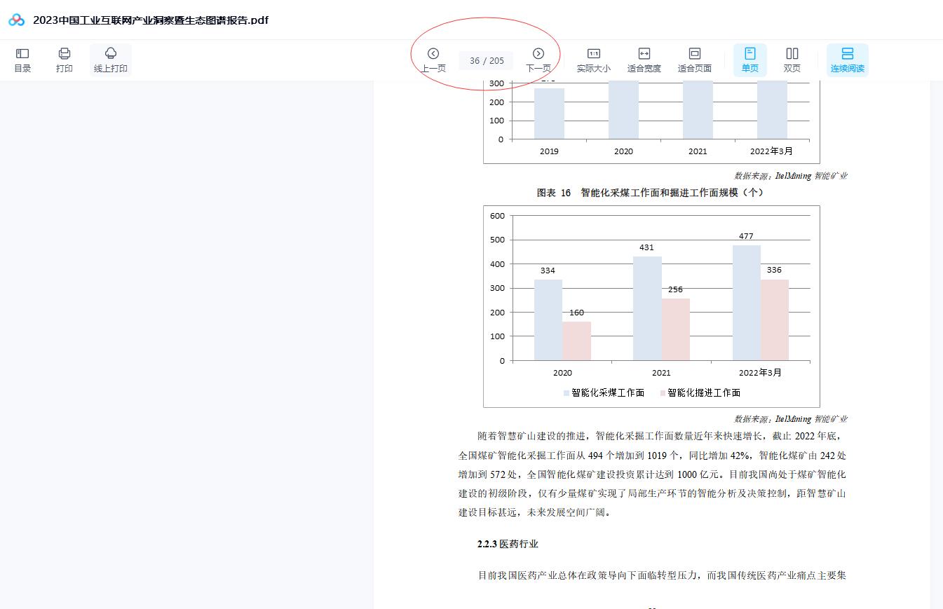Open the 目录 table of contents panel

pyautogui.click(x=22, y=59)
